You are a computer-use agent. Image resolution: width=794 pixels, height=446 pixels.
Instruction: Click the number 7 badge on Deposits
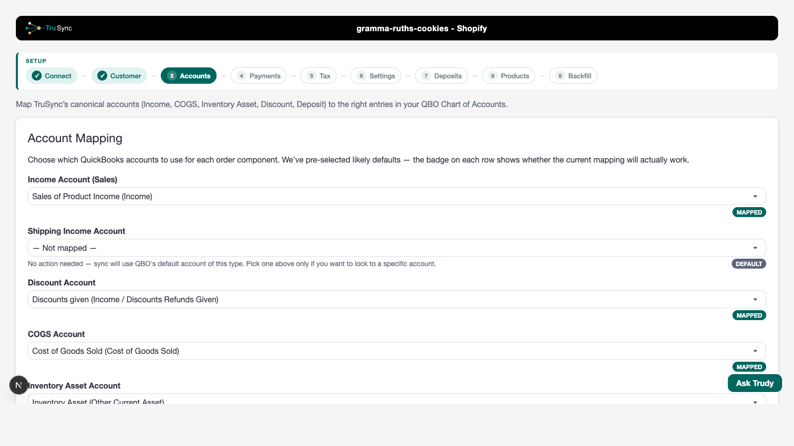pos(426,76)
